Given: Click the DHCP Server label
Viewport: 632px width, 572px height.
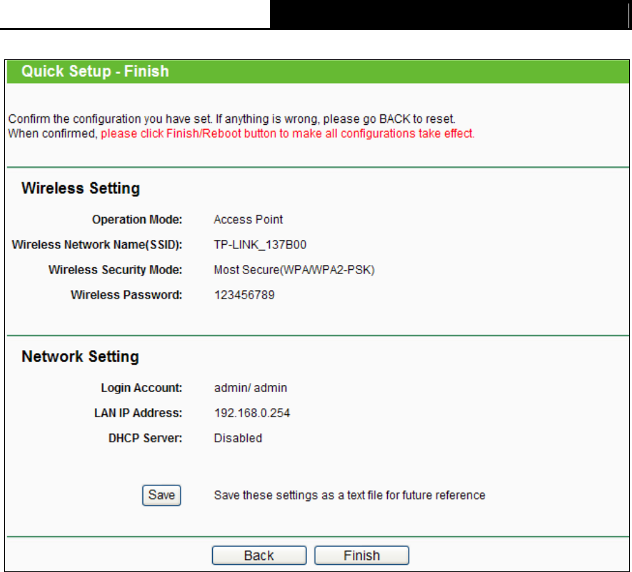Looking at the screenshot, I should (x=146, y=438).
